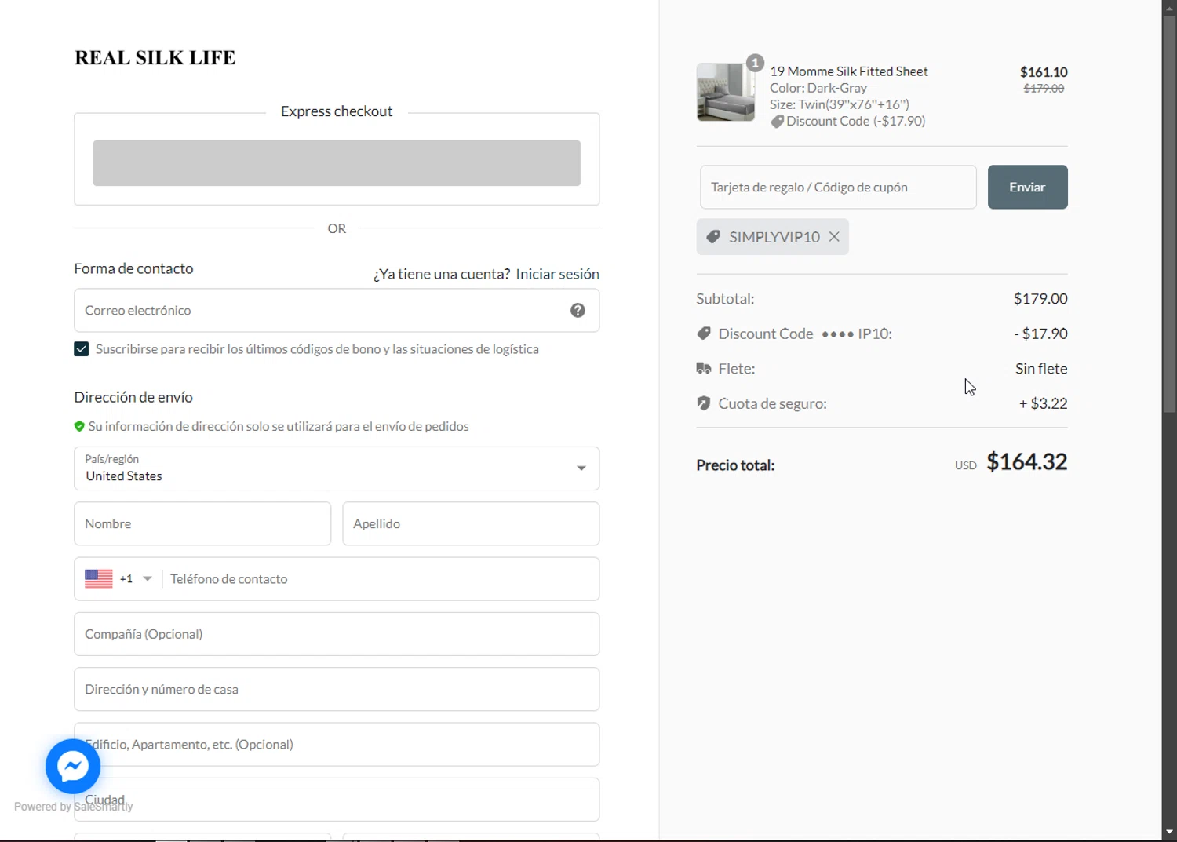
Task: Click the 19 Momme Silk Fitted Sheet title
Action: tap(848, 71)
